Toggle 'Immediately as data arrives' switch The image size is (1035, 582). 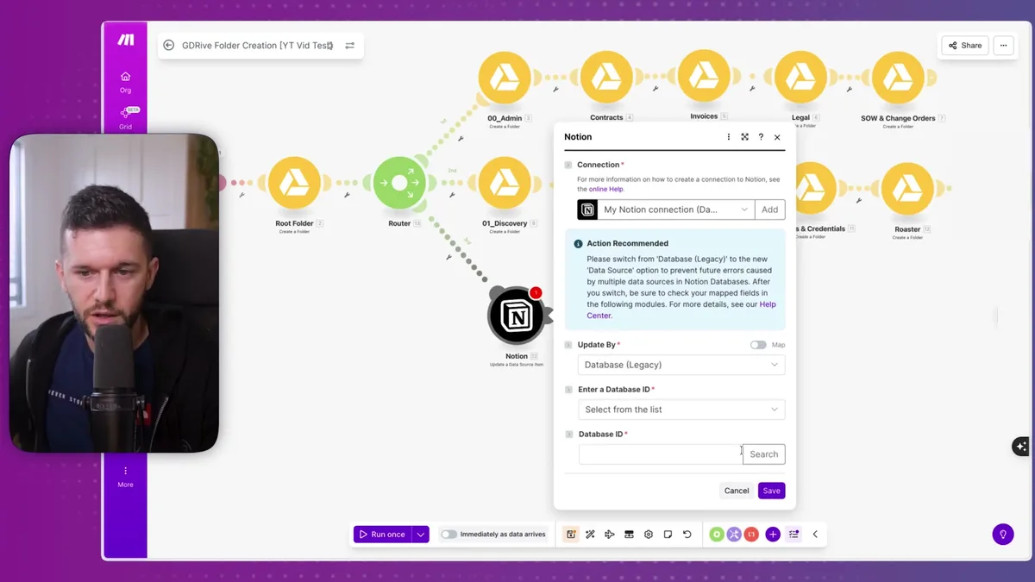448,534
